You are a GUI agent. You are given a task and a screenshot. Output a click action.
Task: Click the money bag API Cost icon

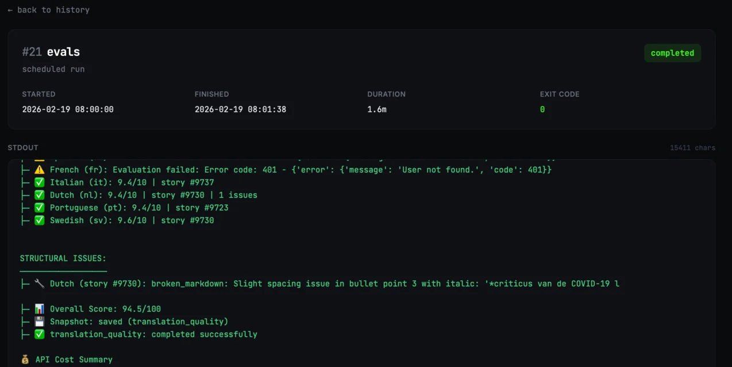click(25, 360)
